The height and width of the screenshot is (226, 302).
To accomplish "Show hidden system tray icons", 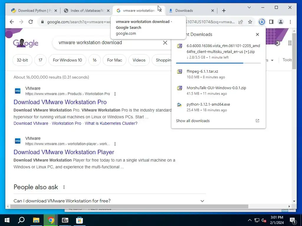I will coord(250,220).
